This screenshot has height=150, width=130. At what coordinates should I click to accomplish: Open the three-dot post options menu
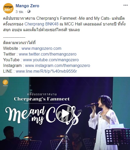pyautogui.click(x=125, y=5)
